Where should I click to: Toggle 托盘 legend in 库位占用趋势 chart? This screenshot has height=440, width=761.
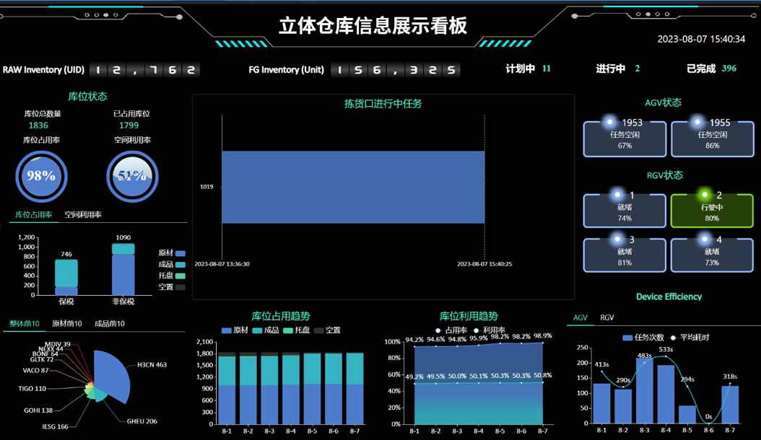(296, 330)
